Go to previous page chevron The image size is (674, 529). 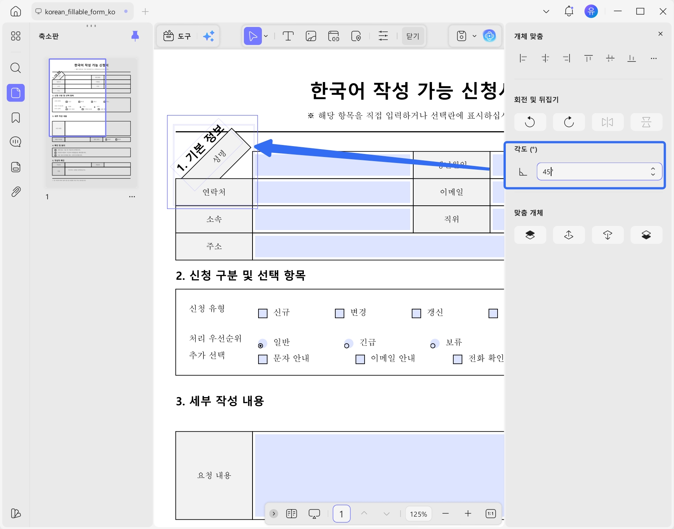click(364, 514)
